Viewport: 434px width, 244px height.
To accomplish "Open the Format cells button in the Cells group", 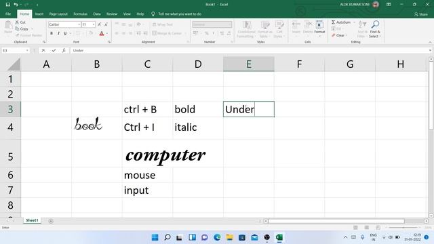I will pos(319,28).
